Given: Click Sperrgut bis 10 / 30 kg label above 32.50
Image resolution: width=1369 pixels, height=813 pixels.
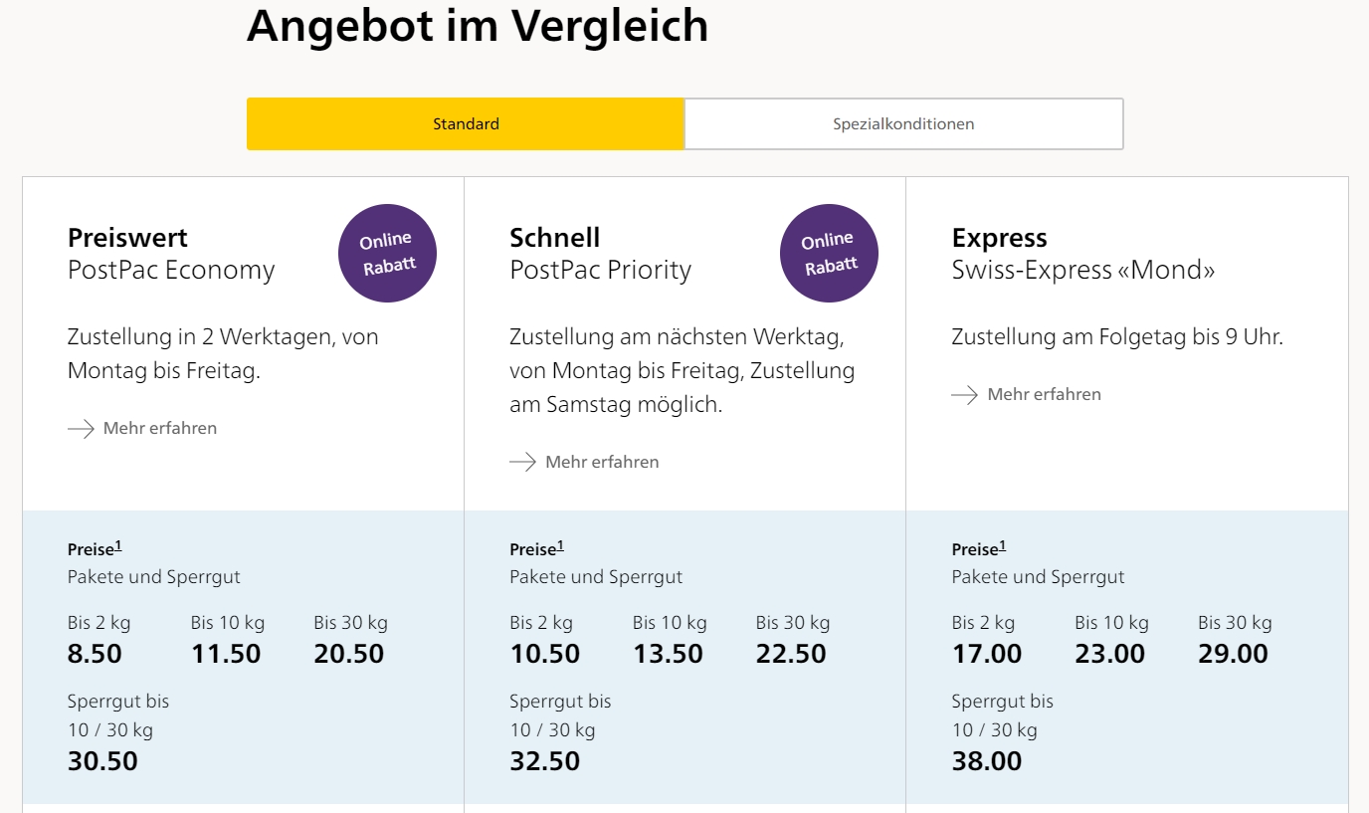Looking at the screenshot, I should point(560,715).
